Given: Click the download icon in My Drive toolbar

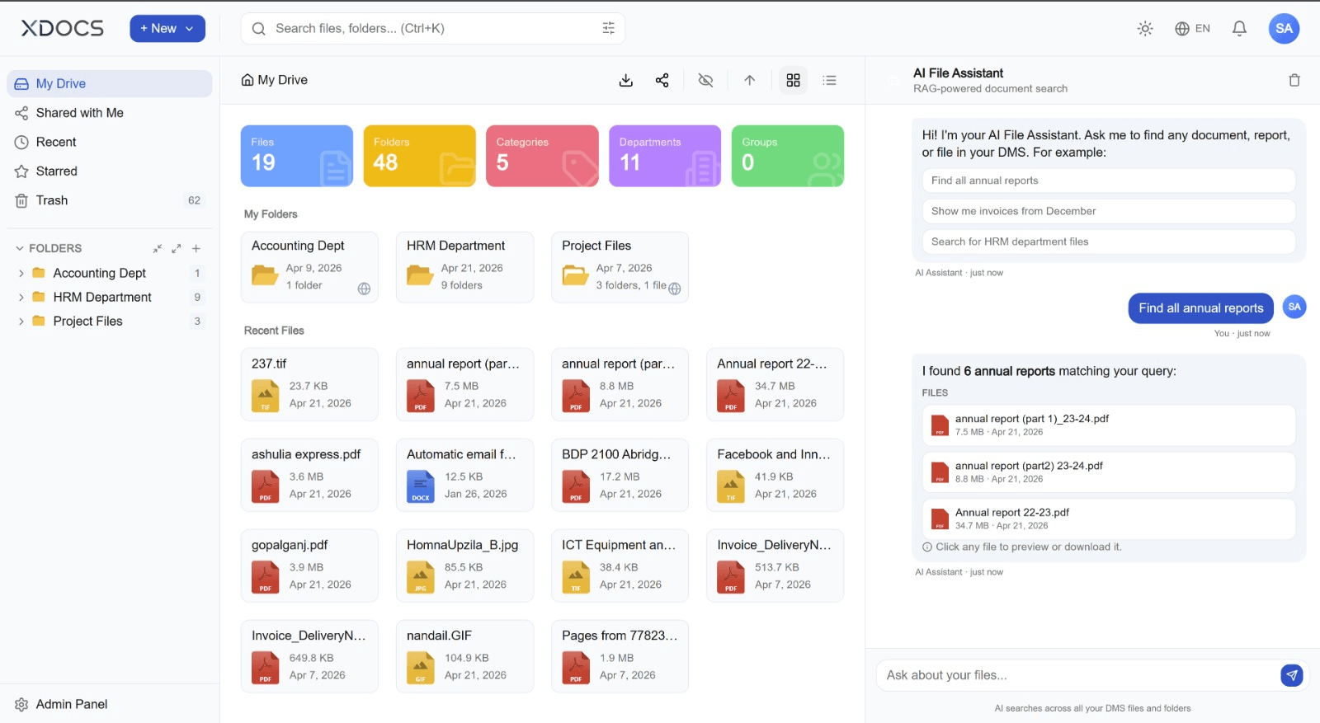Looking at the screenshot, I should pyautogui.click(x=626, y=80).
